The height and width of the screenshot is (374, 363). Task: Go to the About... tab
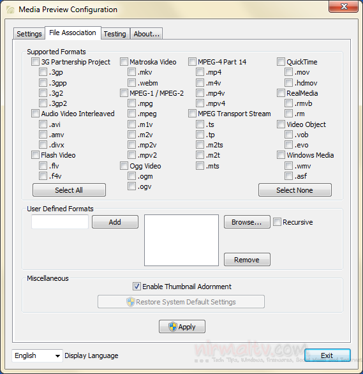coord(146,34)
